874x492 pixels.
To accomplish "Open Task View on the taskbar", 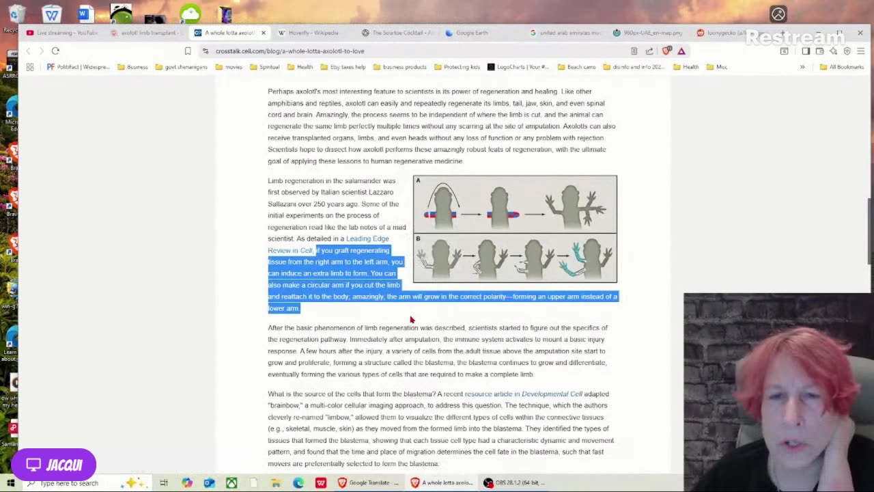I will point(164,483).
